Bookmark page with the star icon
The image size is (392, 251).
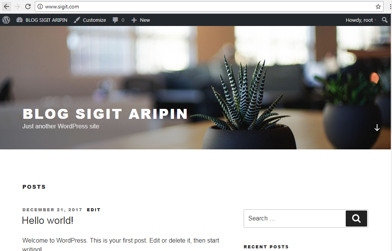[x=378, y=7]
